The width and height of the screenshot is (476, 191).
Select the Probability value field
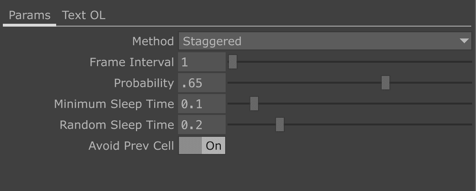202,83
